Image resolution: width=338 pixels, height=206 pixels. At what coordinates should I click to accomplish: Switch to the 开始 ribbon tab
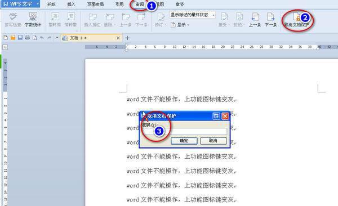point(51,4)
